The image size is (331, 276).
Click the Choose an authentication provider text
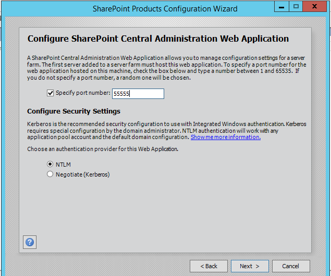tap(103, 149)
